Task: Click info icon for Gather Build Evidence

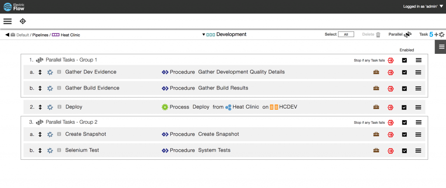Action: pyautogui.click(x=59, y=88)
